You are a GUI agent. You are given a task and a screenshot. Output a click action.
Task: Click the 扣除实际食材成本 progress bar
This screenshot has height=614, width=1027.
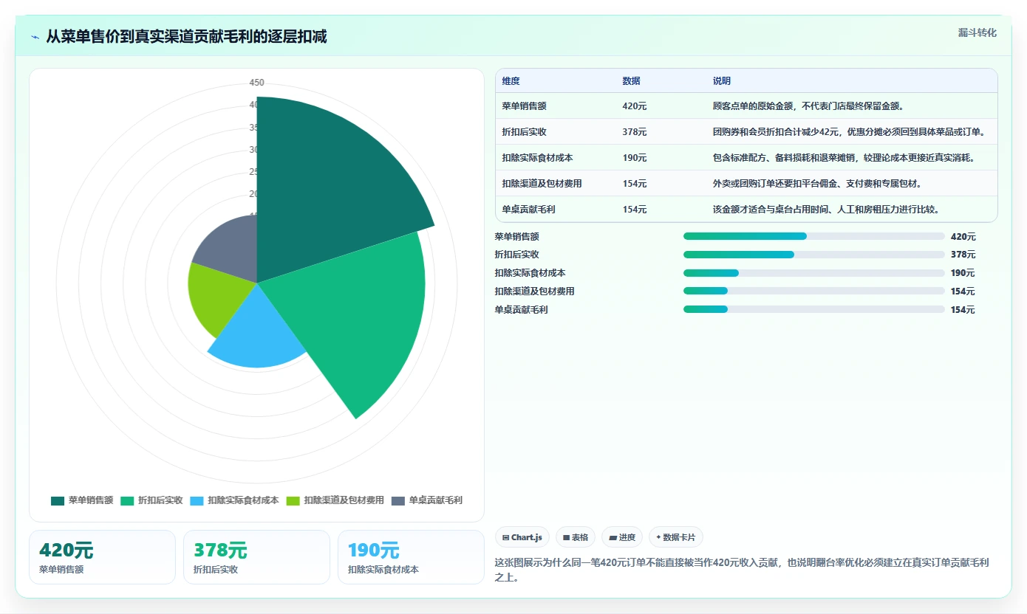click(x=813, y=273)
